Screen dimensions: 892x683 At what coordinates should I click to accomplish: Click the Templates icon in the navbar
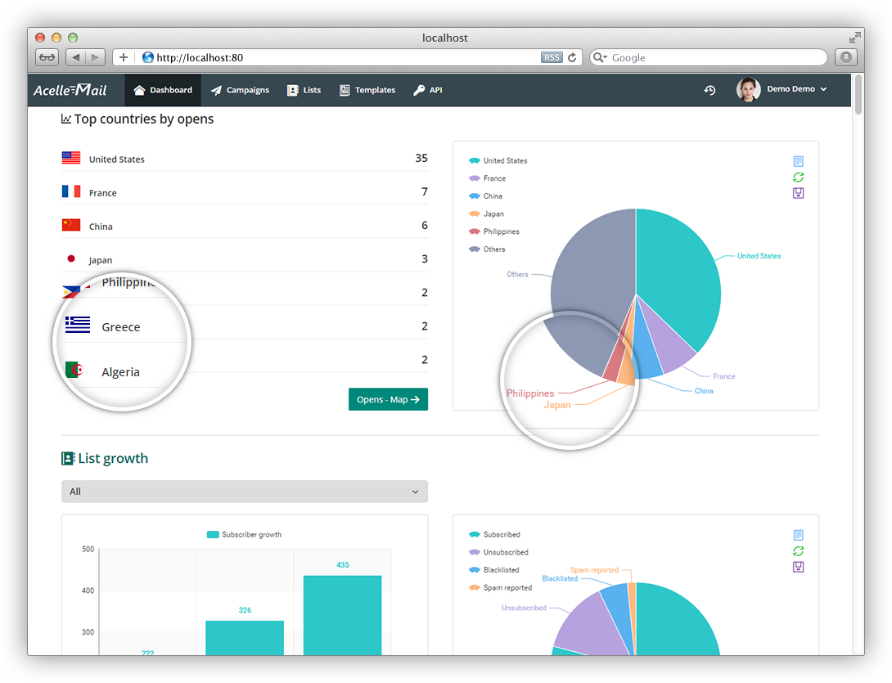(x=345, y=90)
